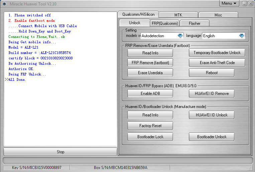This screenshot has width=255, height=172.
Task: Click the Autodetection models field text
Action: tap(153, 36)
